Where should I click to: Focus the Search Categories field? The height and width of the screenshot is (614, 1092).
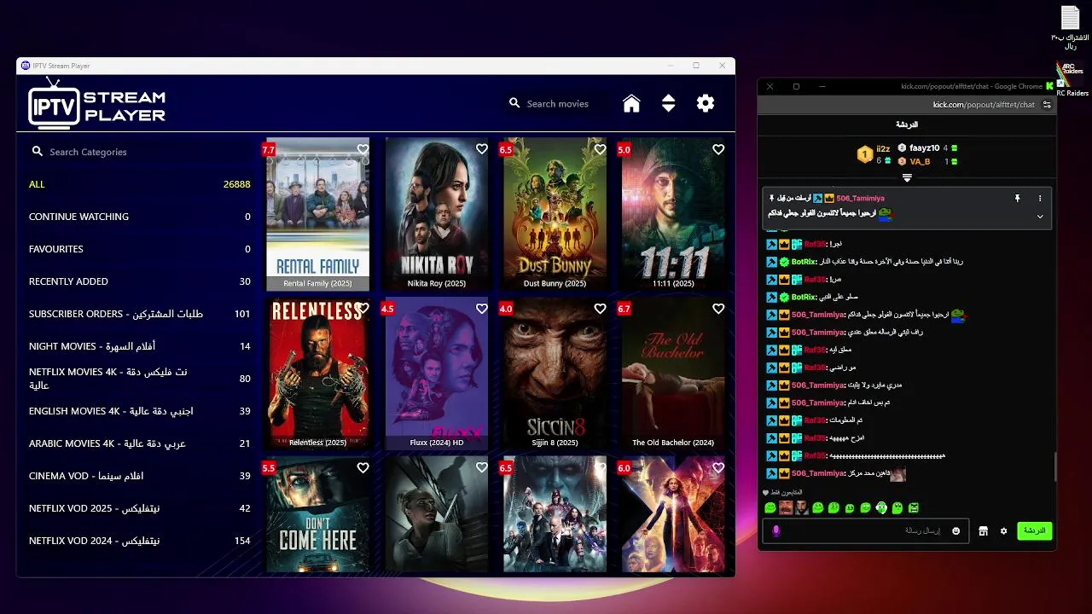pyautogui.click(x=141, y=152)
